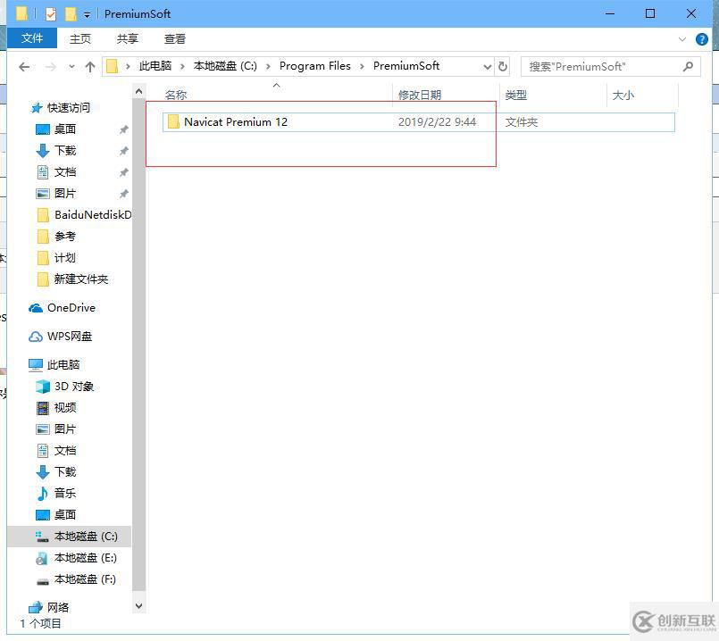This screenshot has height=641, width=719.
Task: Click the date 2019/2/22 9:44 cell
Action: coord(437,122)
